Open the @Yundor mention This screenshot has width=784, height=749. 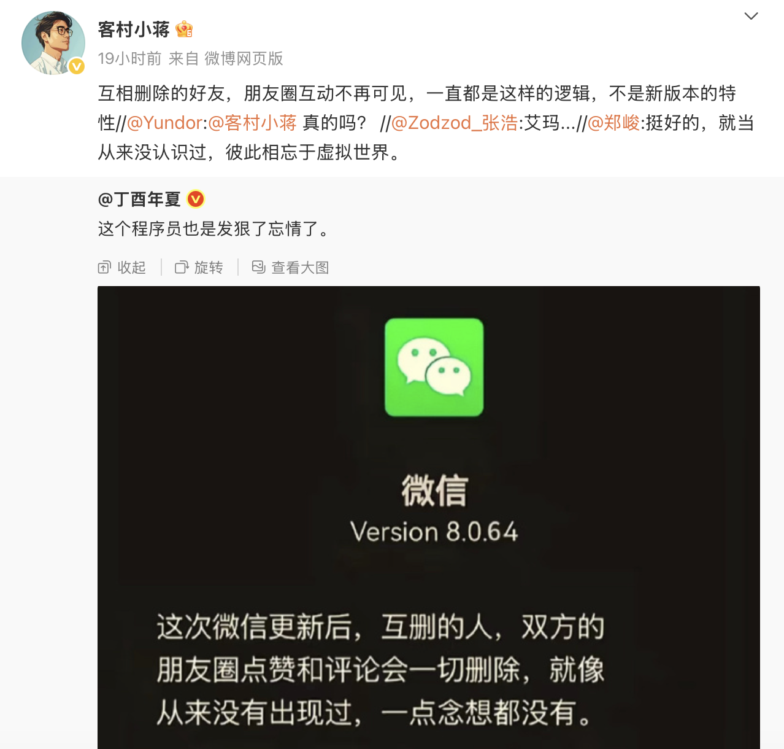point(164,123)
